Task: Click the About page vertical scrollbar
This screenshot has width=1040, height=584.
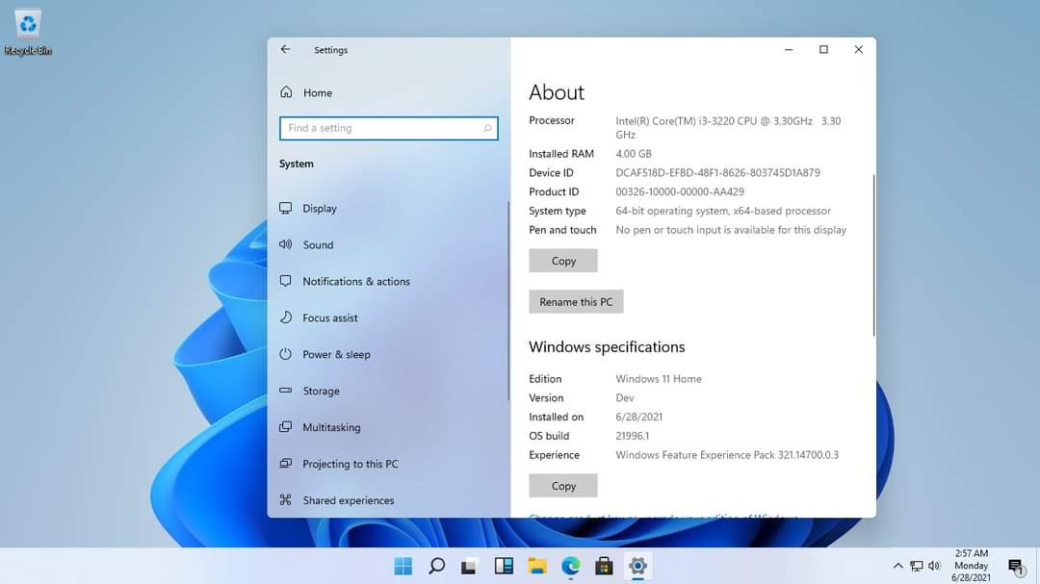Action: [x=873, y=255]
